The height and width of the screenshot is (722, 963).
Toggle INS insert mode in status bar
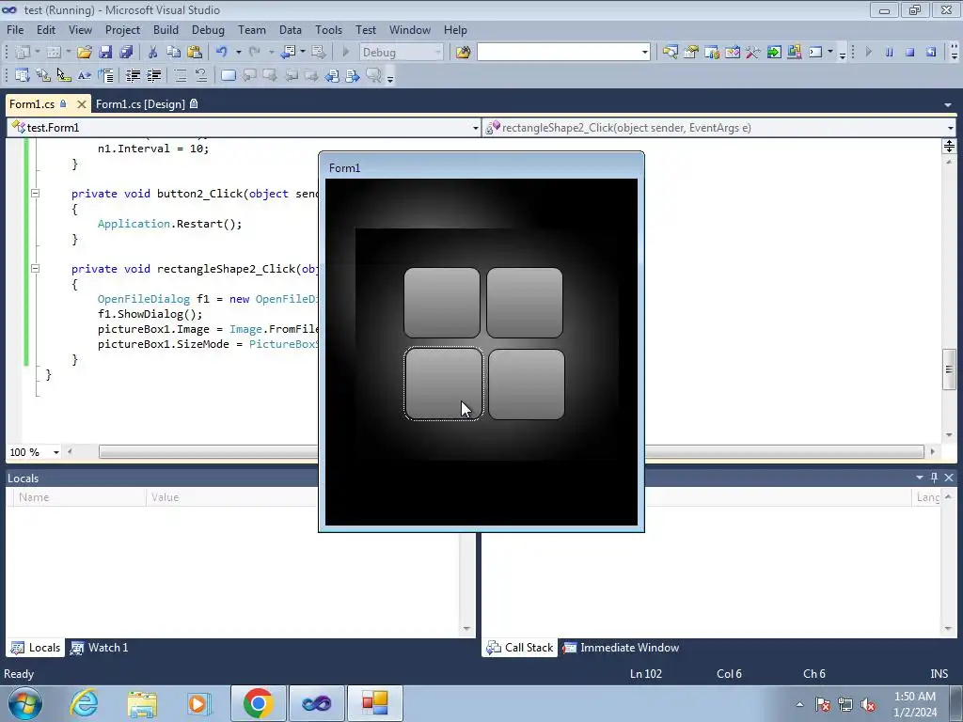(939, 673)
